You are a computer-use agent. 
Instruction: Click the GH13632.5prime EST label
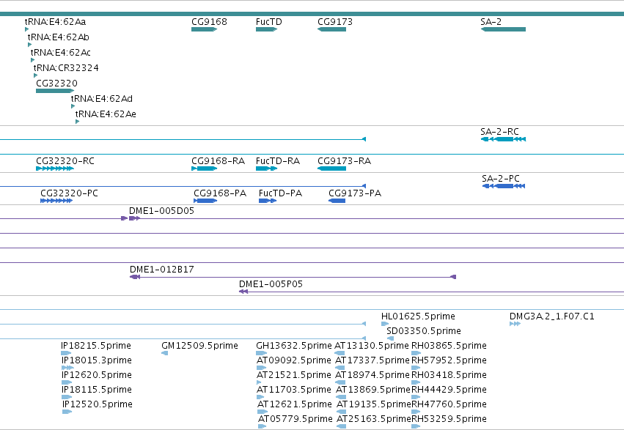click(294, 346)
